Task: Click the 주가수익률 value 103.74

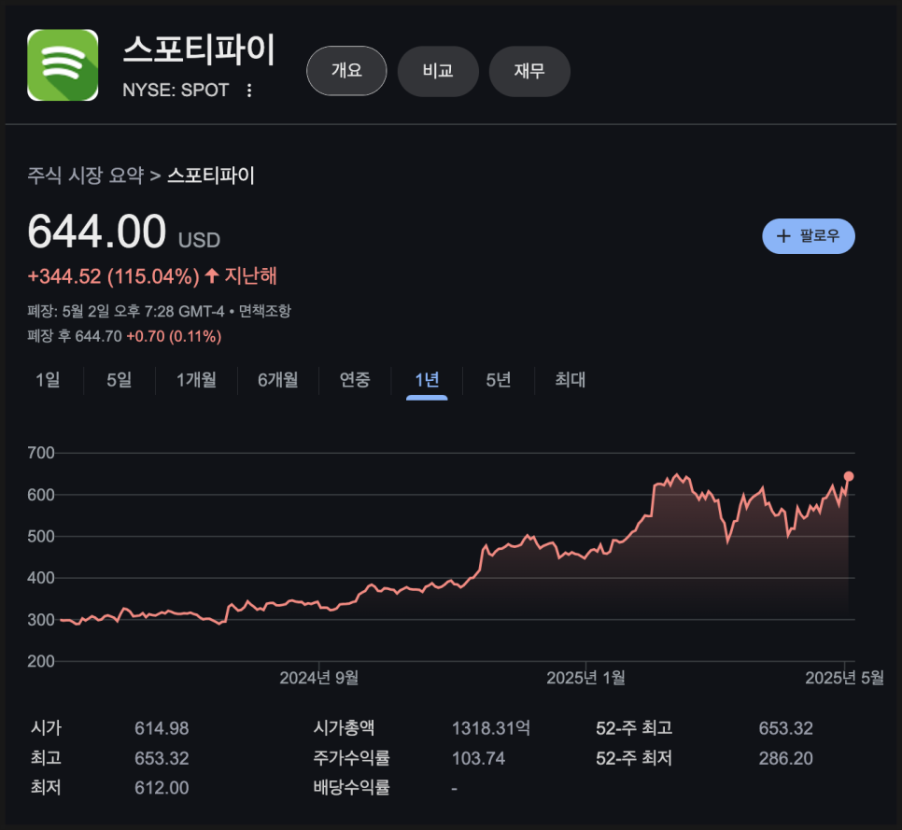Action: pyautogui.click(x=478, y=758)
